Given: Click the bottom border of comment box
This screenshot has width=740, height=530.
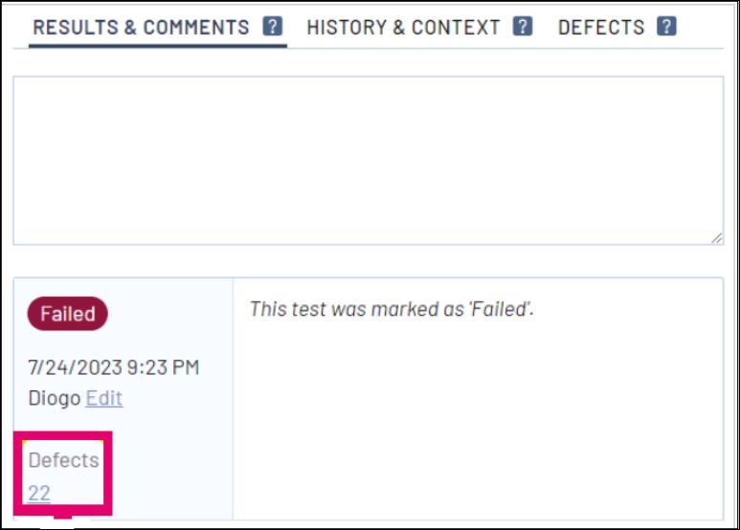Looking at the screenshot, I should point(368,244).
